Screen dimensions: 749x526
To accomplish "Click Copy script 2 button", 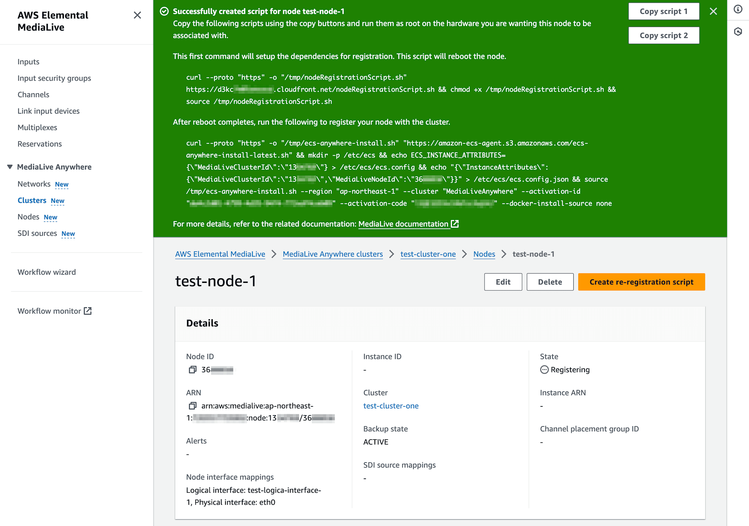I will (664, 35).
